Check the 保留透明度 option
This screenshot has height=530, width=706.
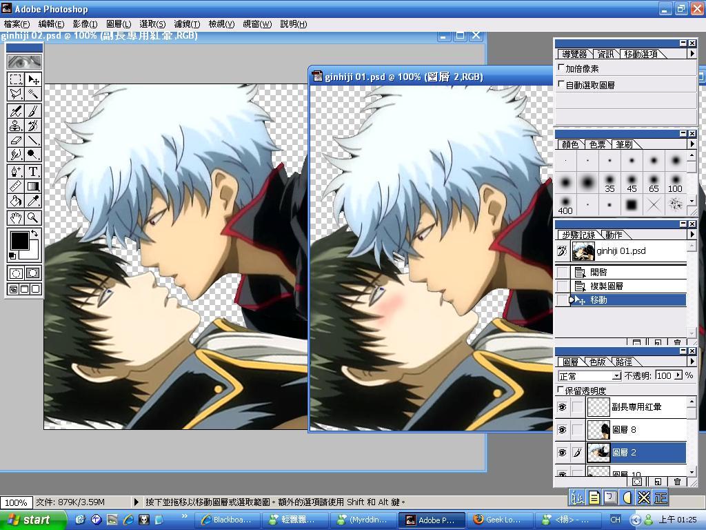coord(561,390)
